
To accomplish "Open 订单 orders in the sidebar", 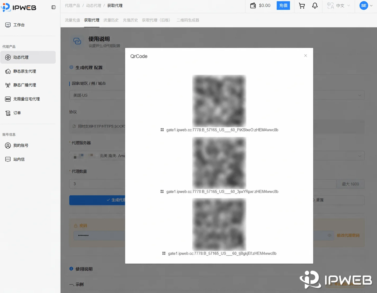I will tap(28, 113).
